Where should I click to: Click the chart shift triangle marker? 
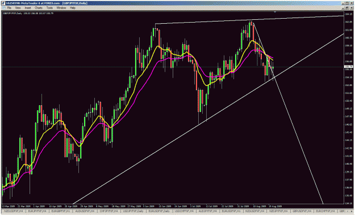point(275,12)
